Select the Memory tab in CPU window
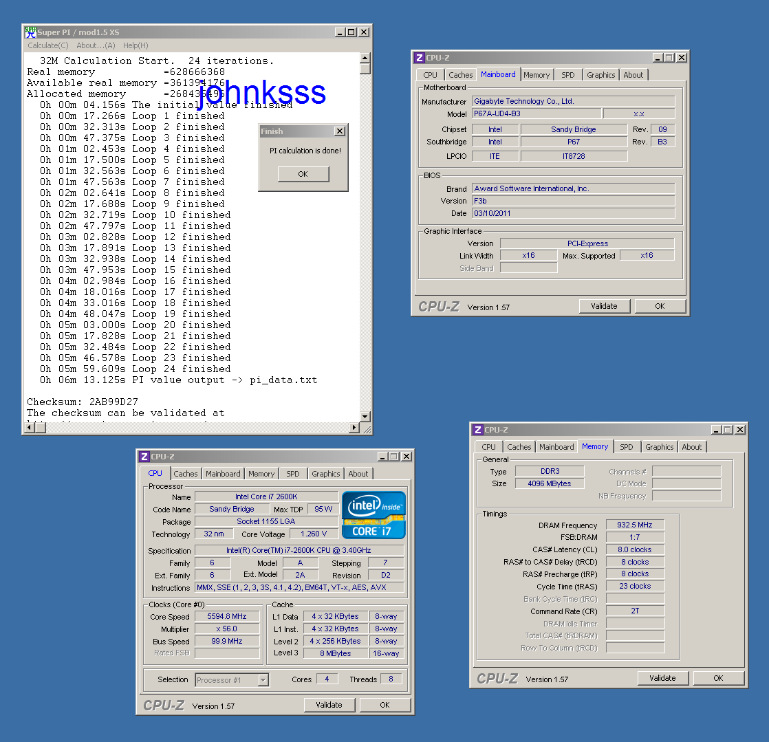 [x=261, y=474]
